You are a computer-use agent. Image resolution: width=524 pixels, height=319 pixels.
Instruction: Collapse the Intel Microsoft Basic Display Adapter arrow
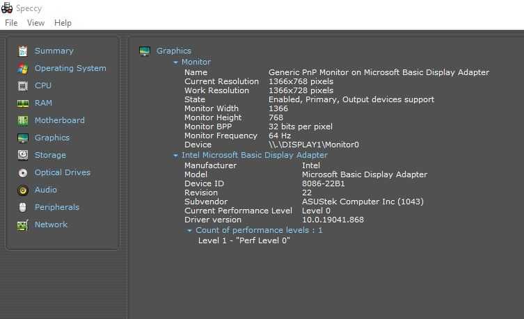click(x=175, y=156)
